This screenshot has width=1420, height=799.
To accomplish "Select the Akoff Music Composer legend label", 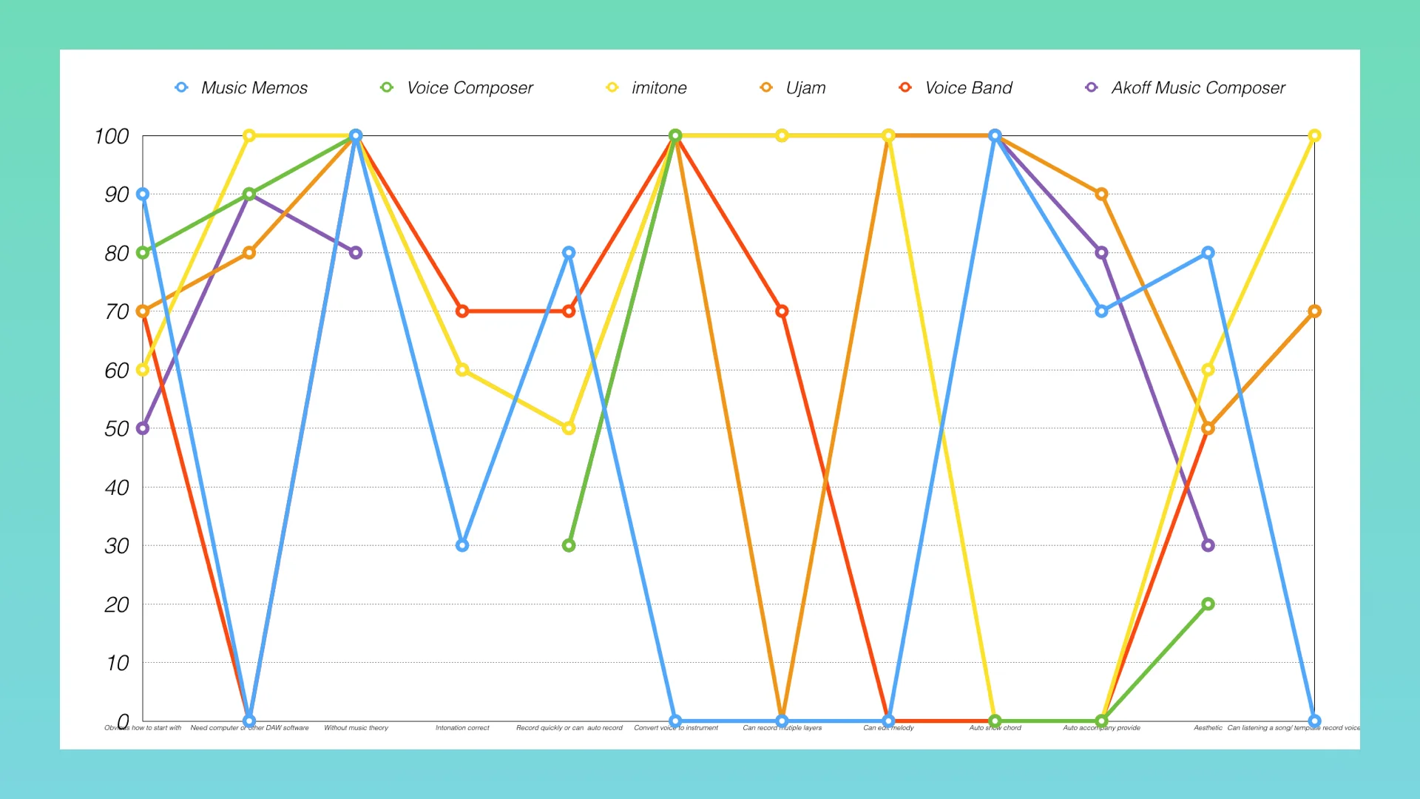I will pyautogui.click(x=1198, y=88).
